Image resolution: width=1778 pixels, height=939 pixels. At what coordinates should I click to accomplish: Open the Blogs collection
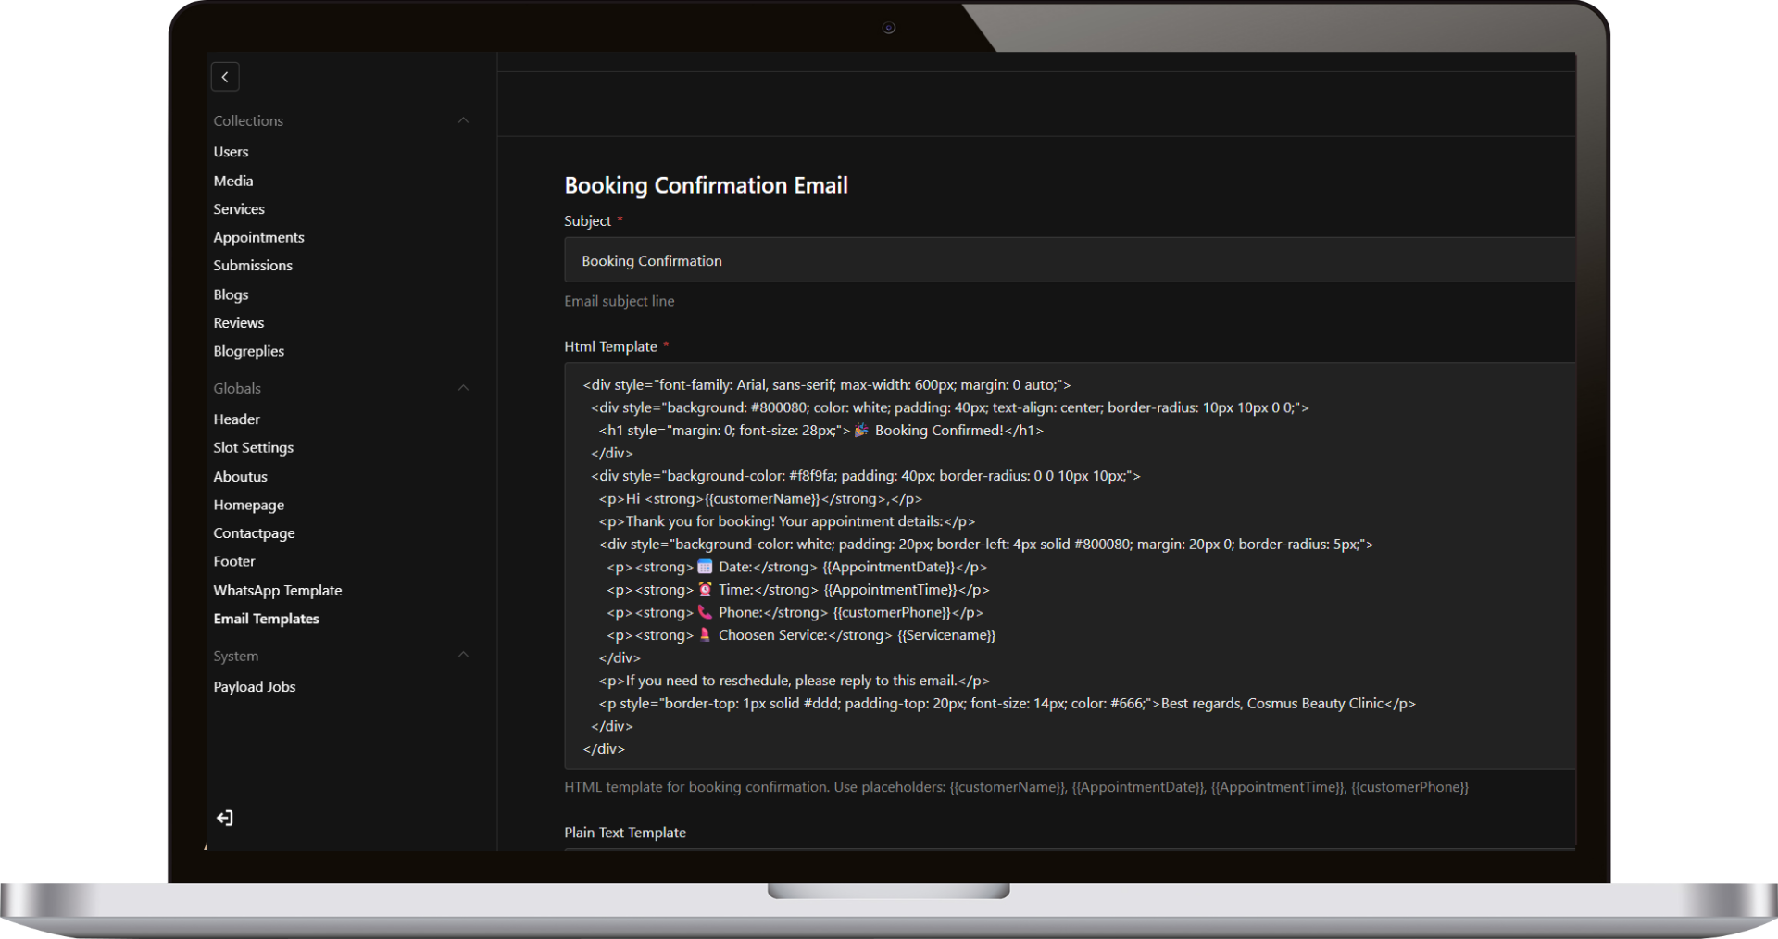coord(231,294)
